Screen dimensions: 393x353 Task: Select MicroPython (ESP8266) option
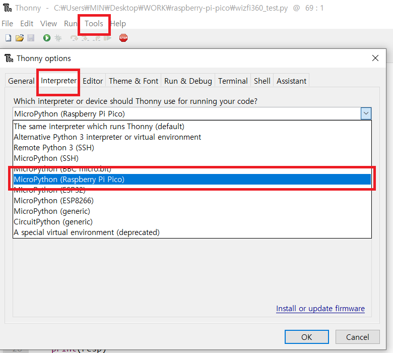[192, 201]
